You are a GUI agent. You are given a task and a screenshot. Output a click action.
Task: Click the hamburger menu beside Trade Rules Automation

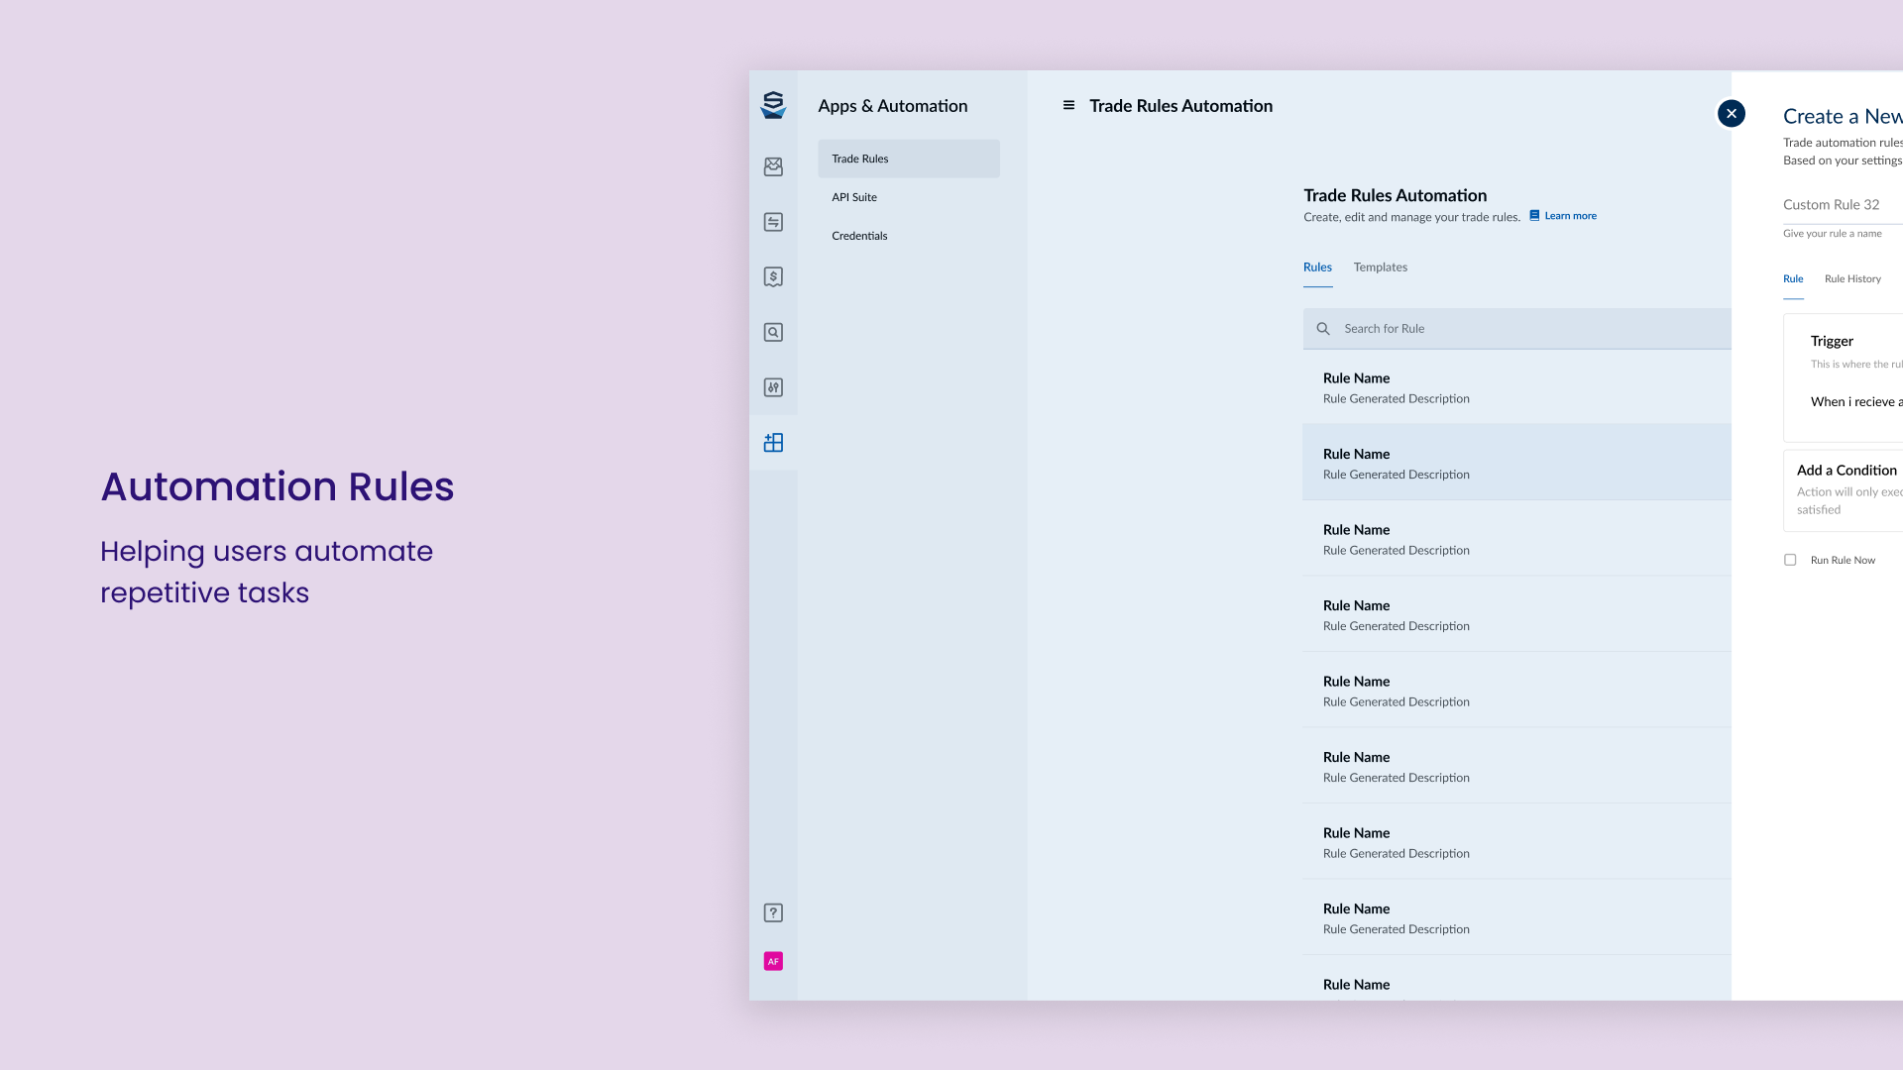tap(1068, 105)
